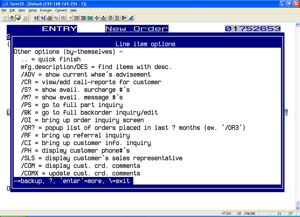This screenshot has height=217, width=300.
Task: Click the '/COMX = update cust. crd. comments' line
Action: point(81,173)
